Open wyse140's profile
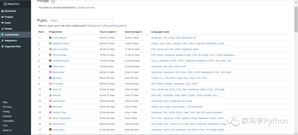Screen dimensions: 298x135 pyautogui.click(x=57, y=89)
